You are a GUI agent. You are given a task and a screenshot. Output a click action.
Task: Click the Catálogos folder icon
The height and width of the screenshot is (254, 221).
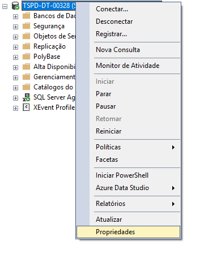[26, 87]
